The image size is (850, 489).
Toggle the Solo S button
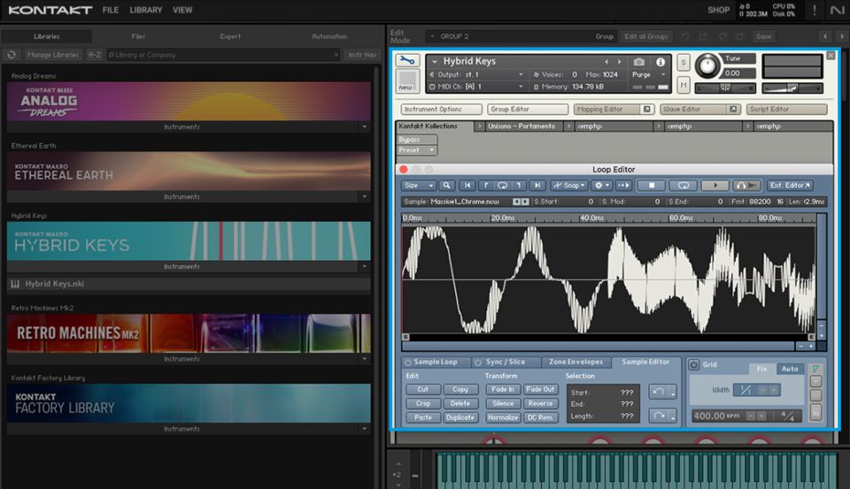click(684, 63)
